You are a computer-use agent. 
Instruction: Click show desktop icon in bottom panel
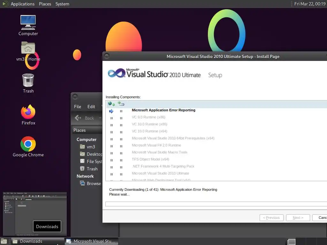click(4, 241)
